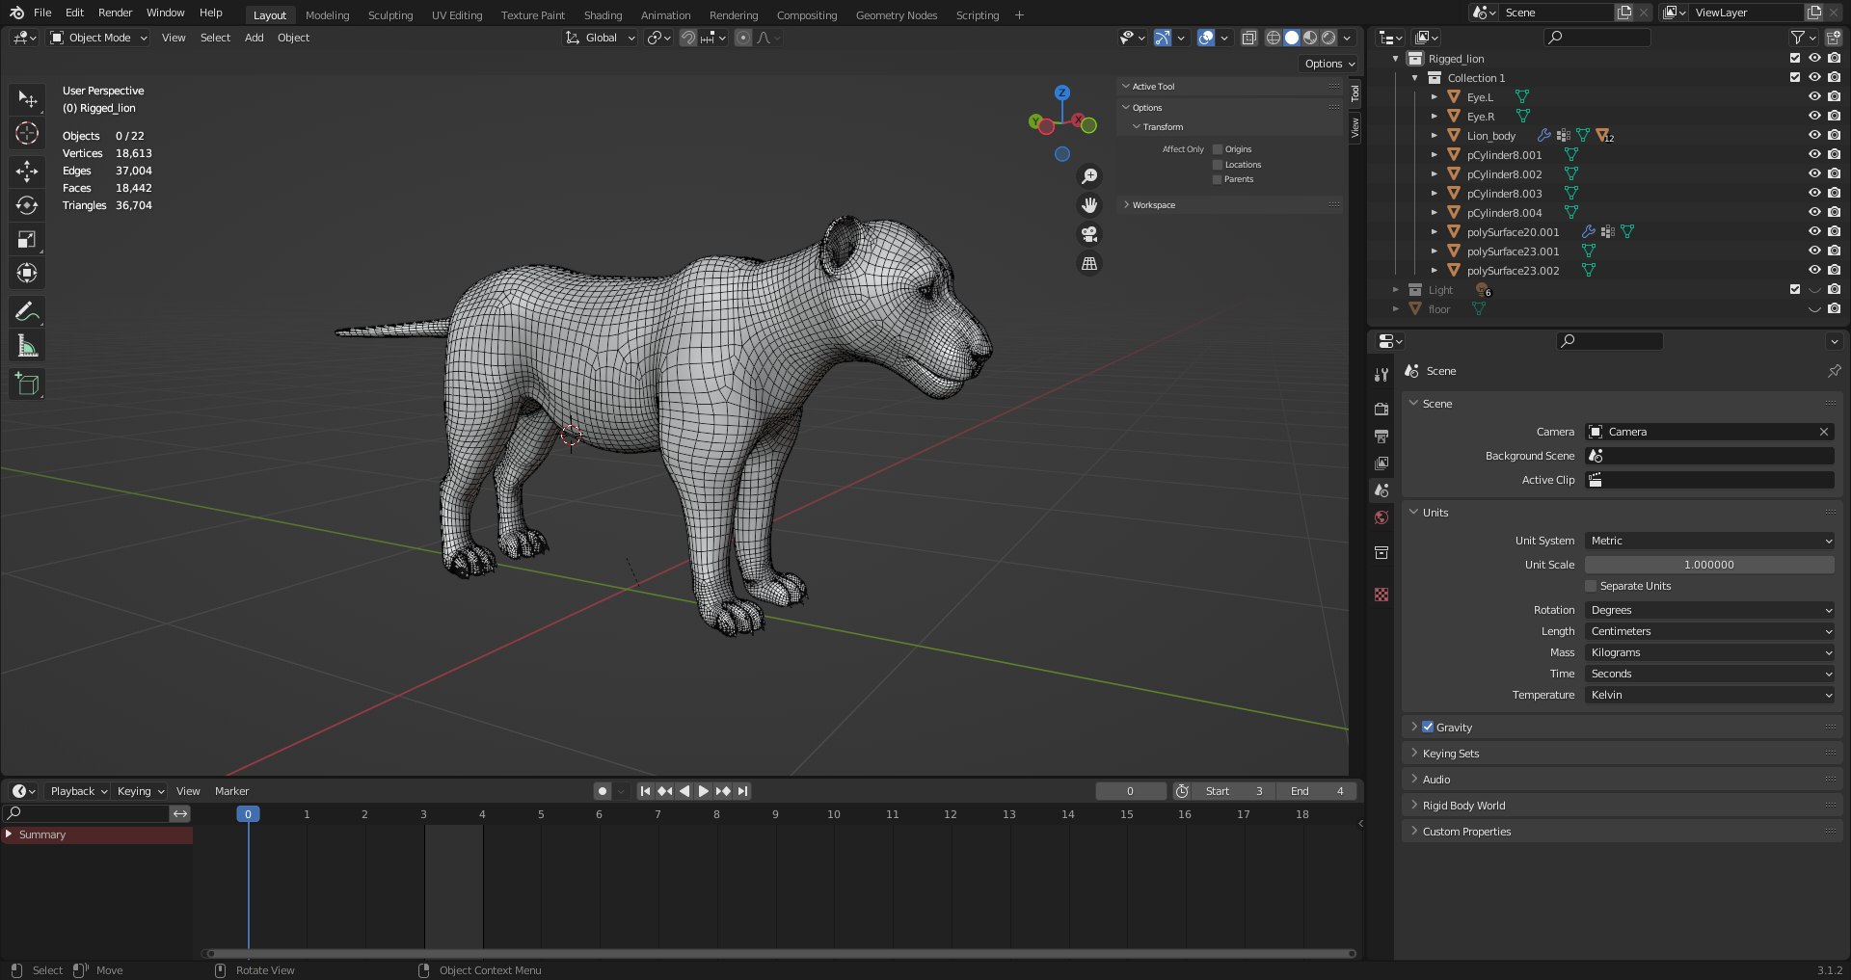Switch to the Geometry Nodes workspace tab
Screen dimensions: 1851x980
click(897, 14)
